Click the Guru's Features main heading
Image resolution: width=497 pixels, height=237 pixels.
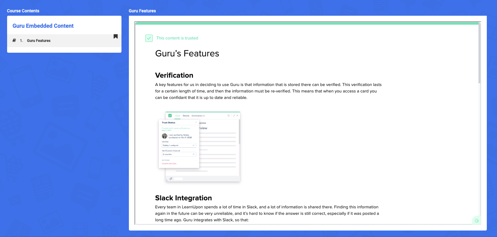(x=187, y=54)
